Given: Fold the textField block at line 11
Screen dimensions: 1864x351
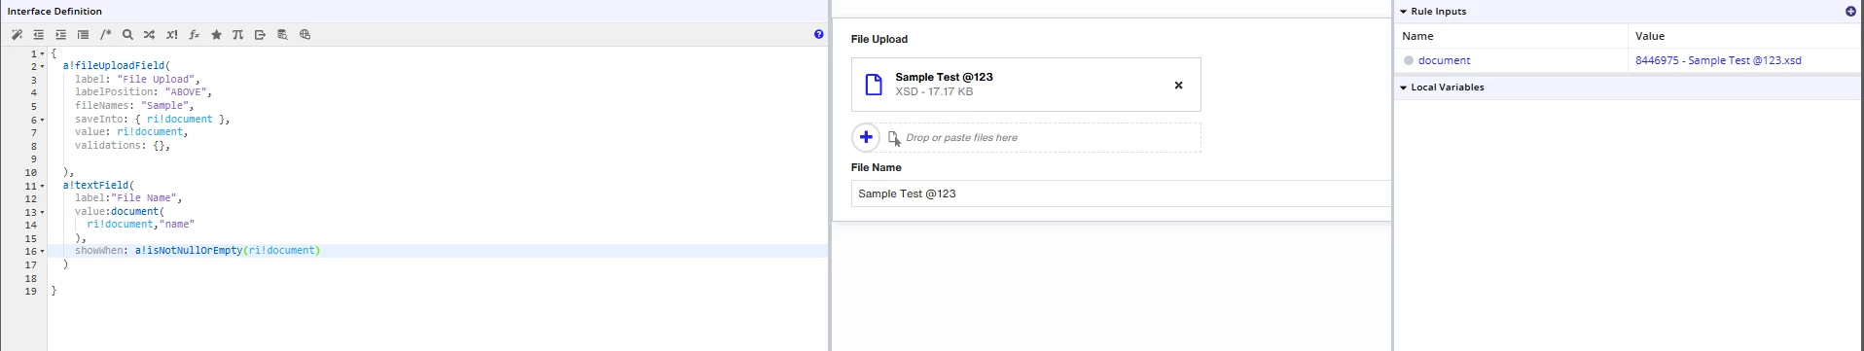Looking at the screenshot, I should tap(43, 186).
